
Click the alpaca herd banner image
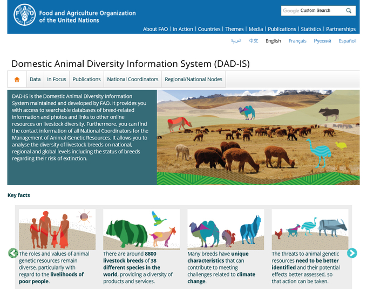(258, 137)
